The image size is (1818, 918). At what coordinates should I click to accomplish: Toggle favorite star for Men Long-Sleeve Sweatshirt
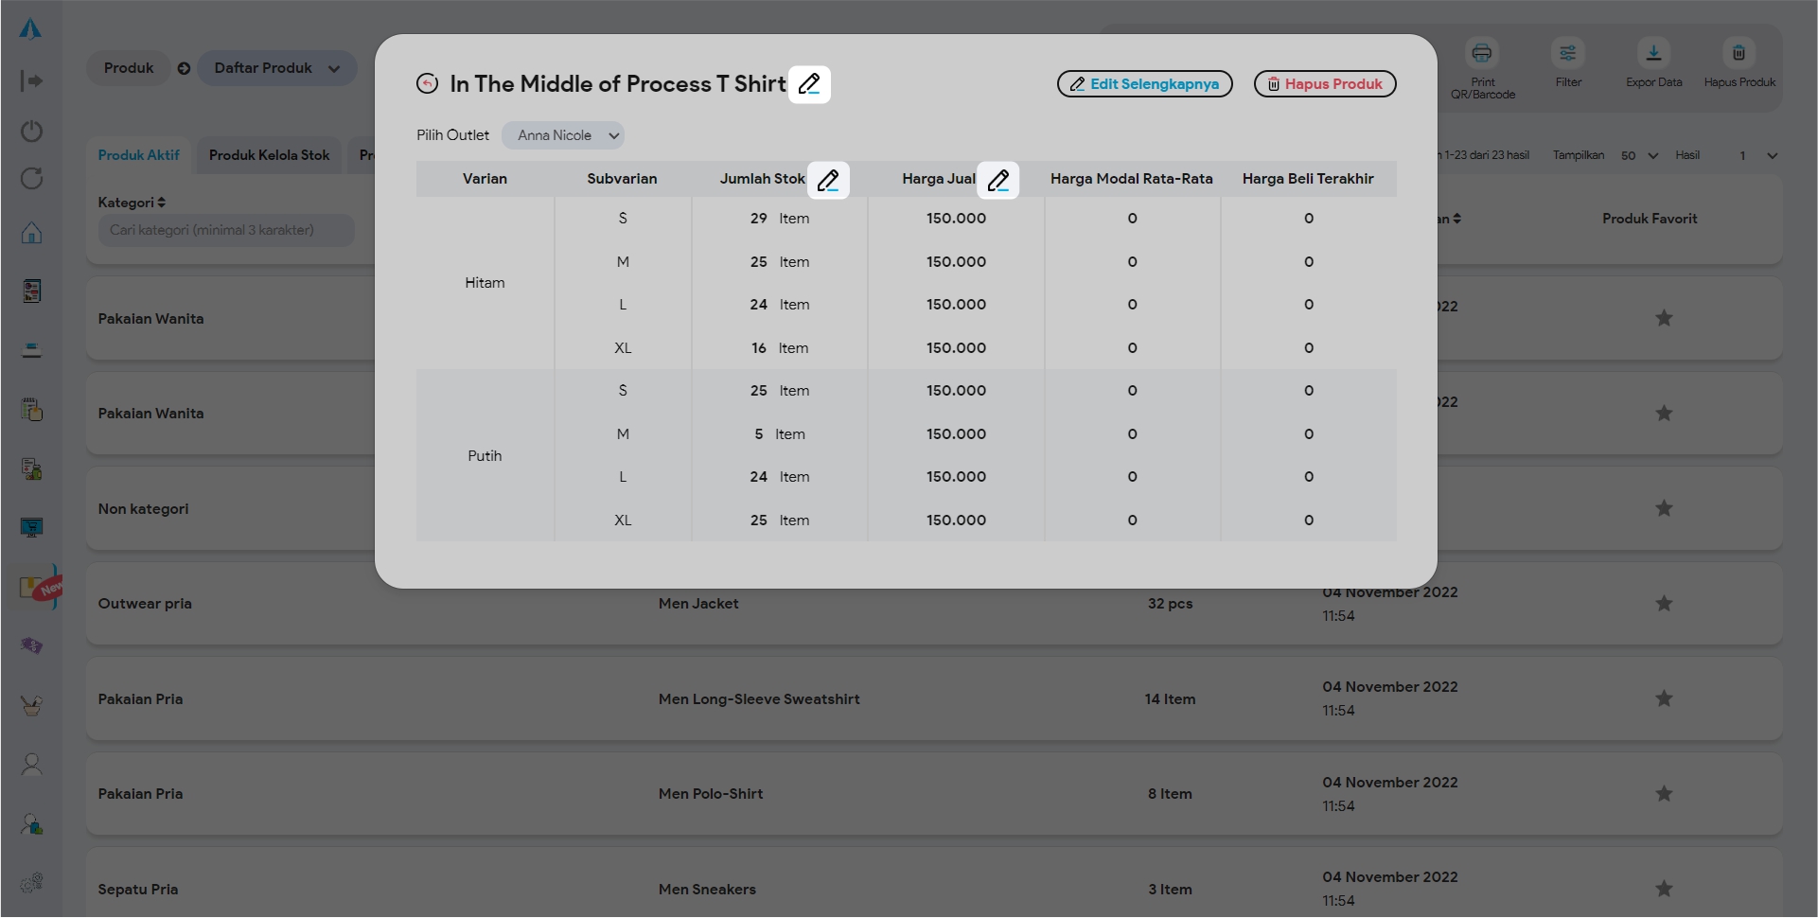(1664, 699)
